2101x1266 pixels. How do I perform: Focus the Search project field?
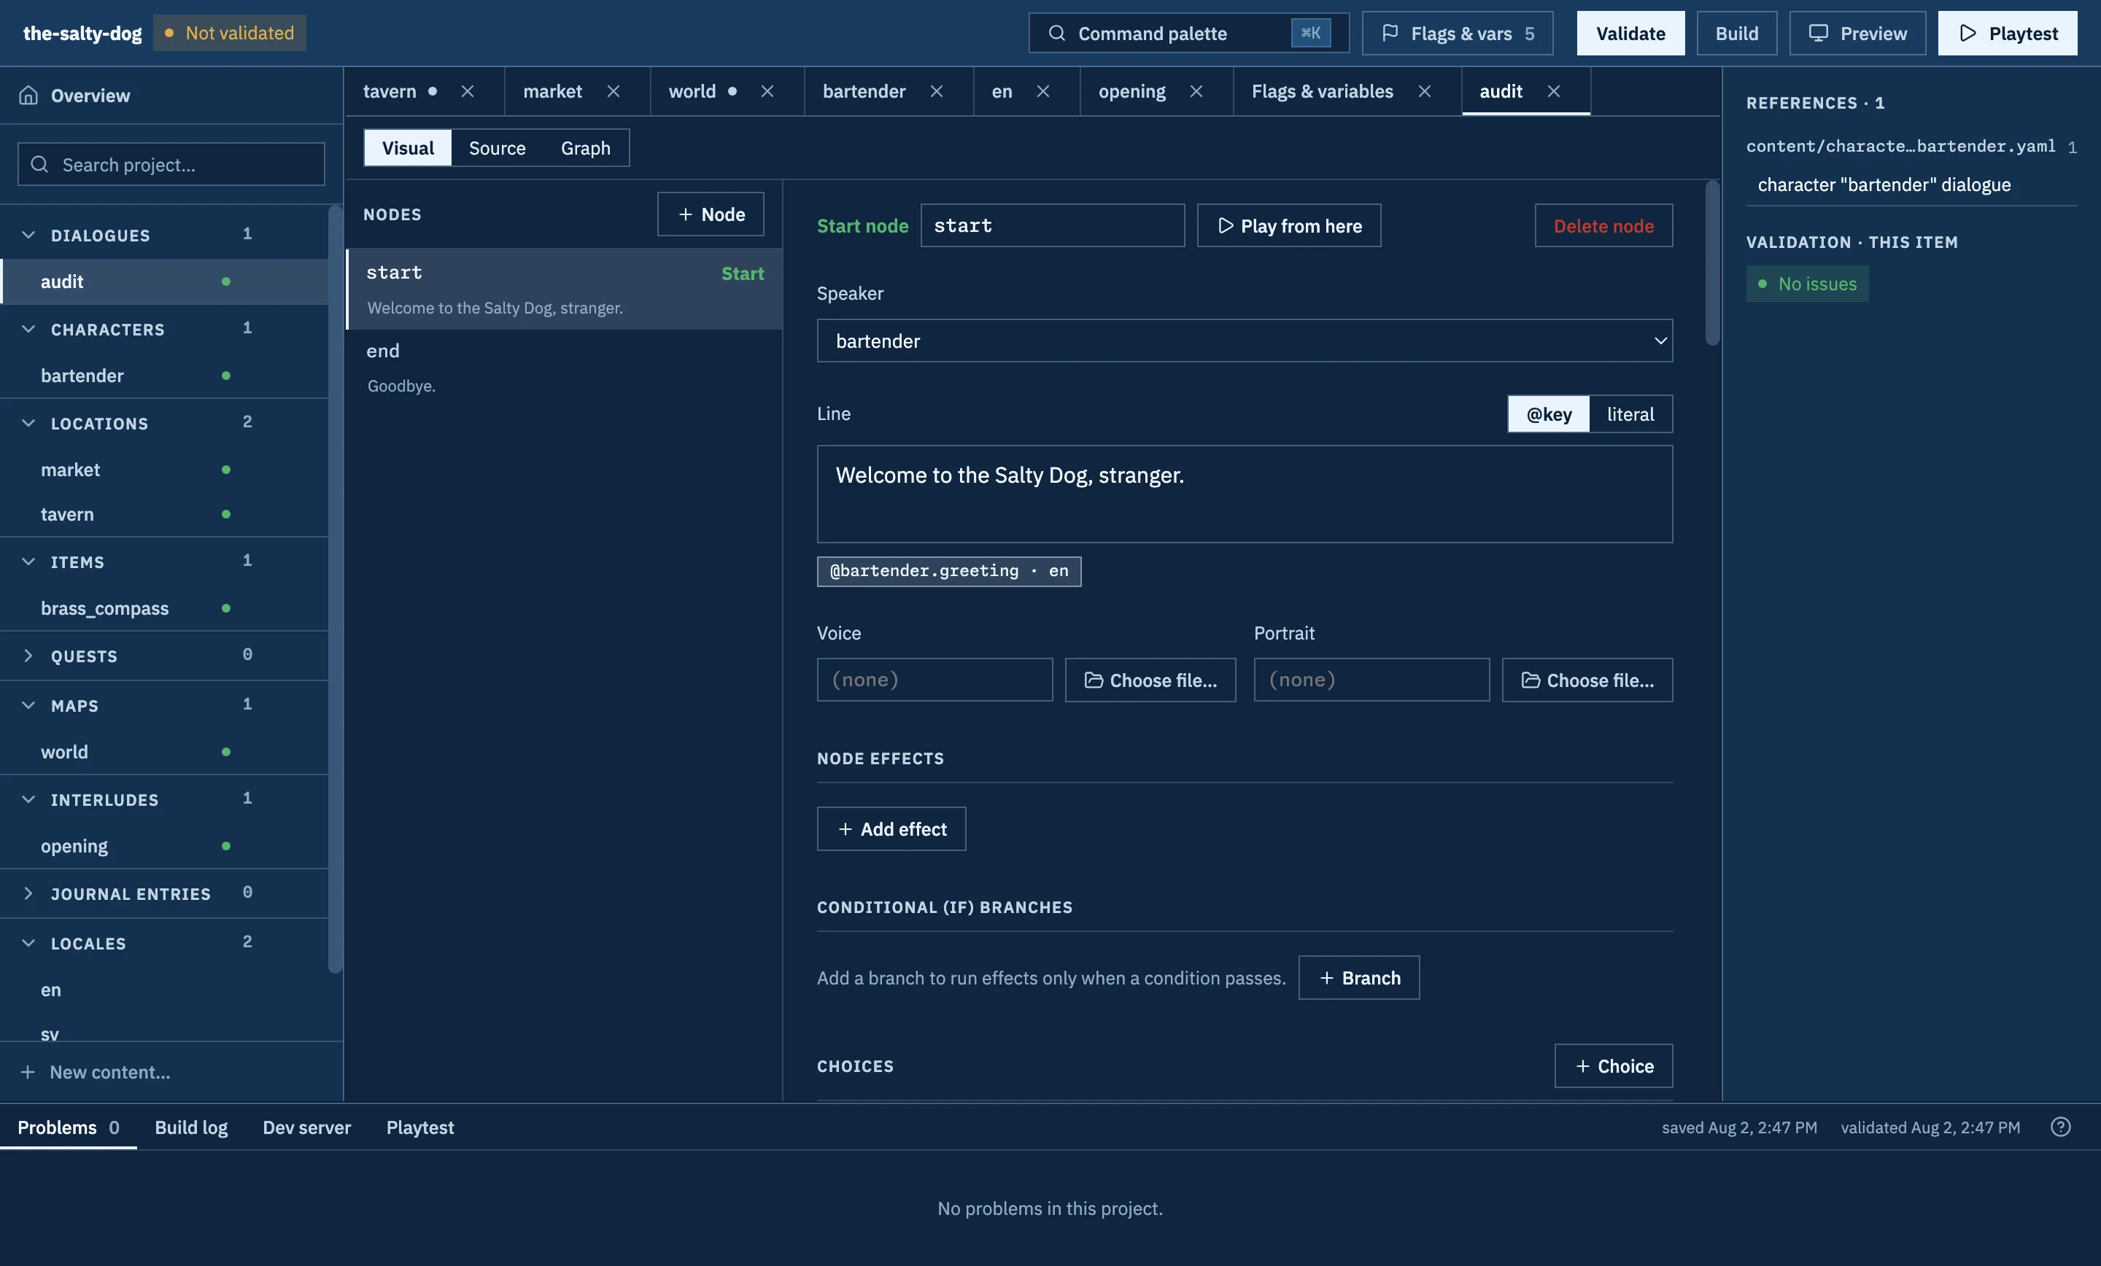coord(171,163)
